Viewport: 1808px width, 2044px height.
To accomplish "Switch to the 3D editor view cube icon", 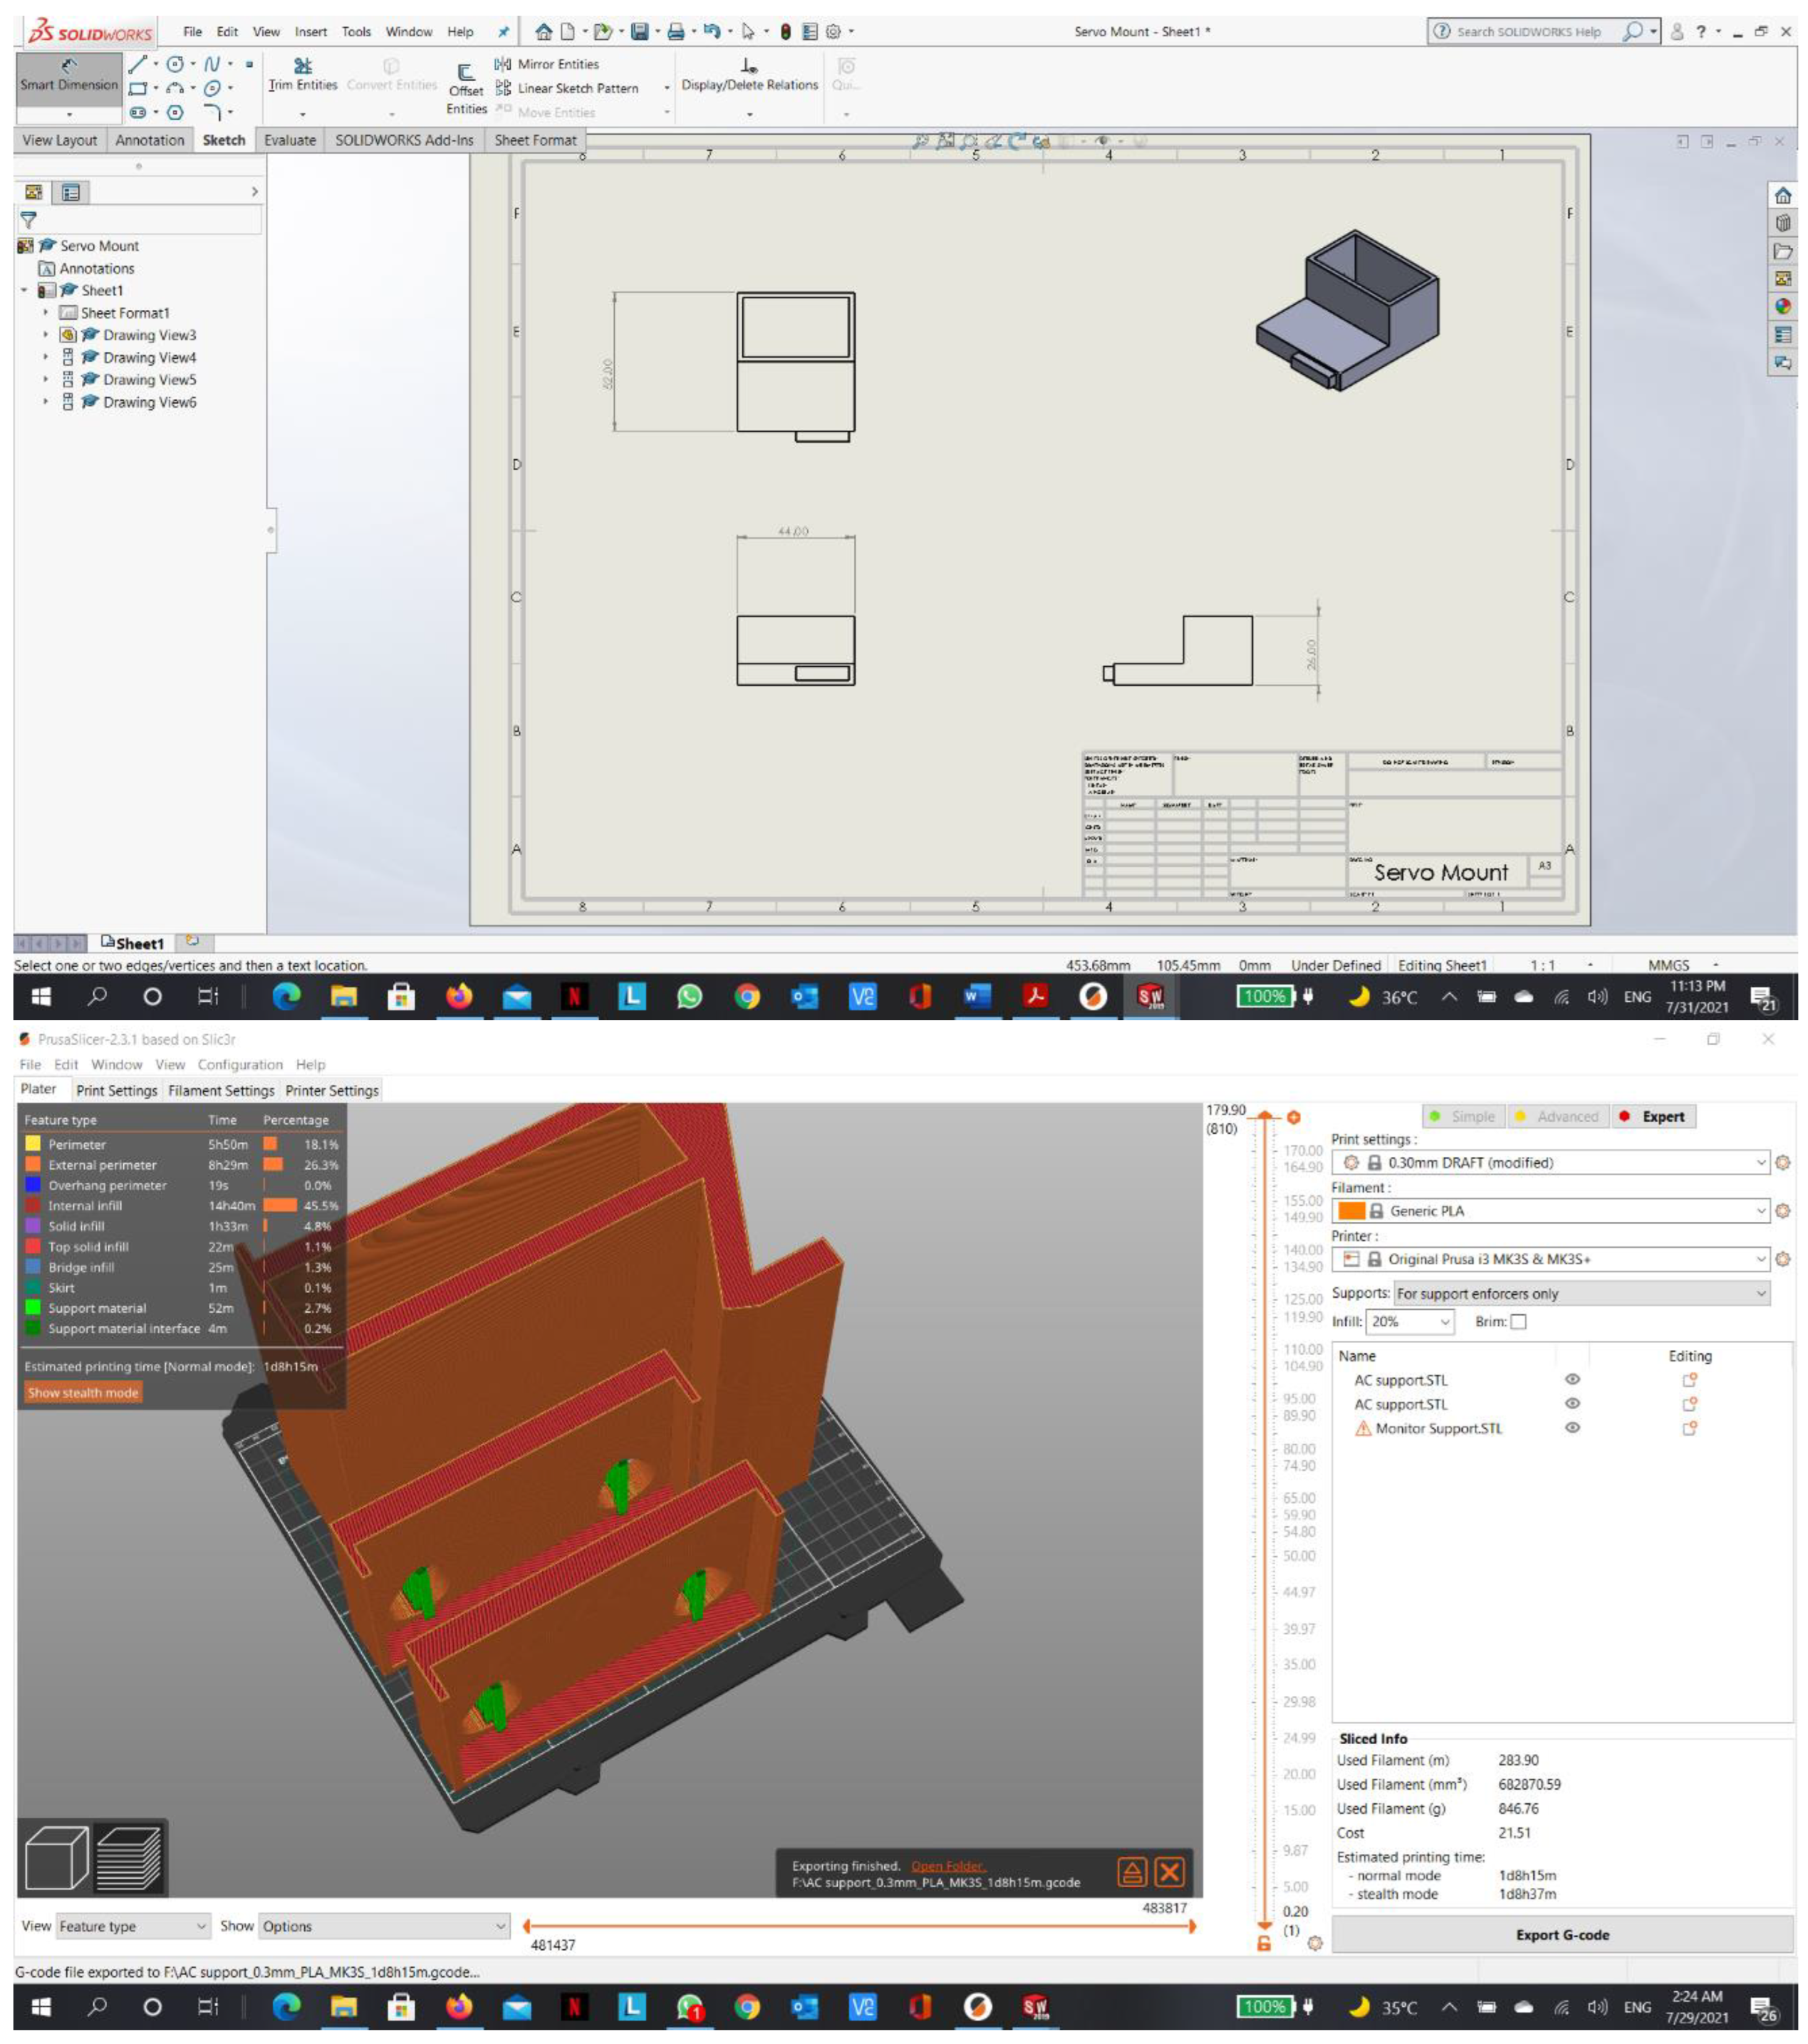I will coord(56,1857).
